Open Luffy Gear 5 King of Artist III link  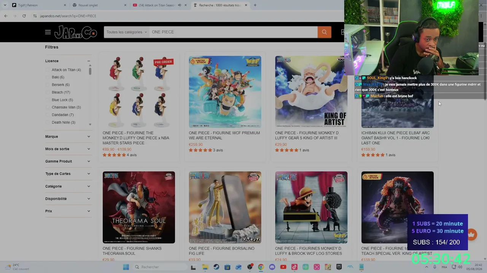307,135
